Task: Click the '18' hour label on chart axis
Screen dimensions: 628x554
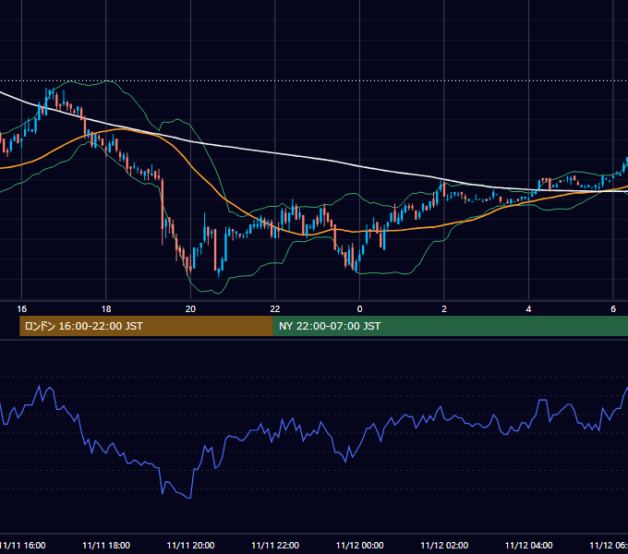Action: (x=106, y=309)
